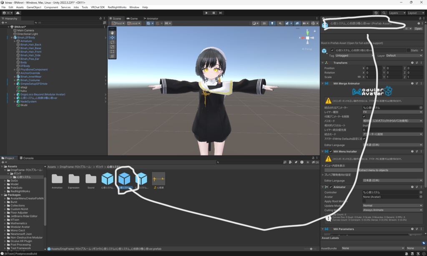Open Transform component preset icon
The height and width of the screenshot is (256, 427).
pyautogui.click(x=417, y=63)
